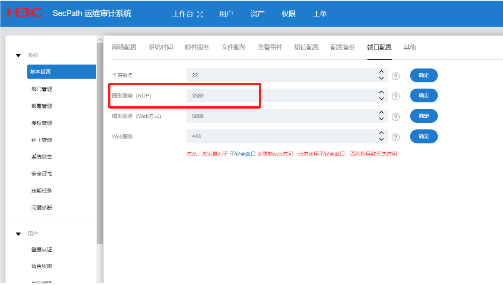503x285 pixels.
Task: Confirm the RDP port with 确定
Action: click(x=424, y=96)
